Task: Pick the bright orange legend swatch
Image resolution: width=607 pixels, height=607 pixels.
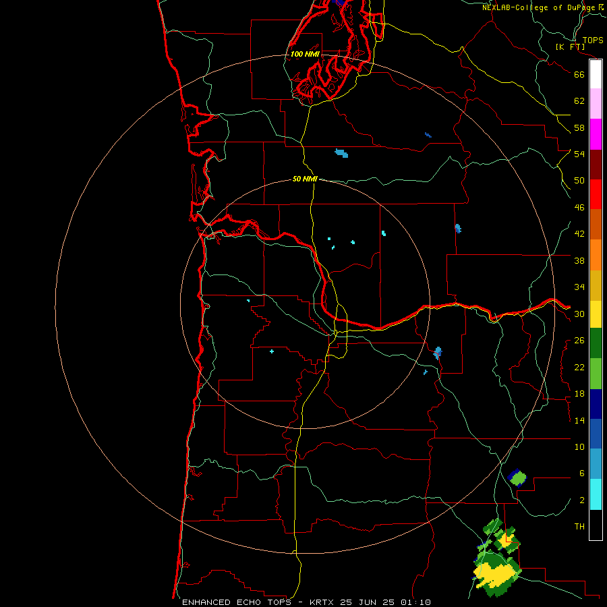Action: coord(596,255)
